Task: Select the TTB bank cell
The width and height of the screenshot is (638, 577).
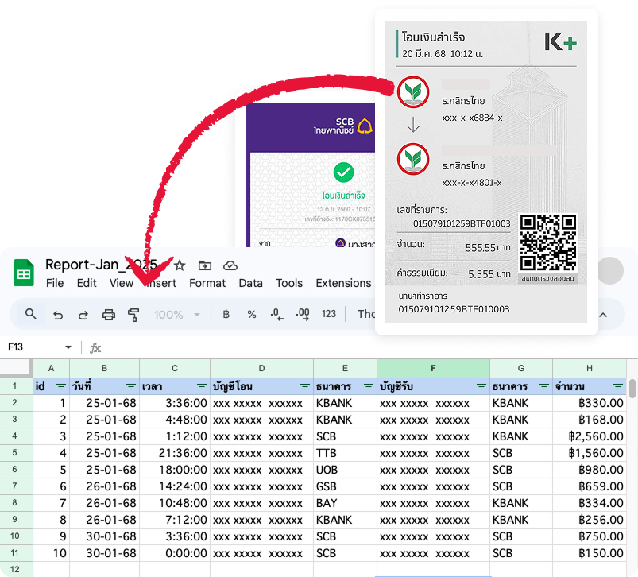Action: tap(345, 453)
